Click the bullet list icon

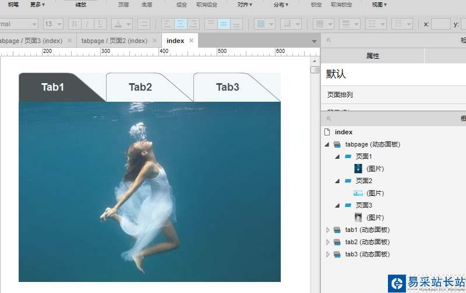[143, 24]
